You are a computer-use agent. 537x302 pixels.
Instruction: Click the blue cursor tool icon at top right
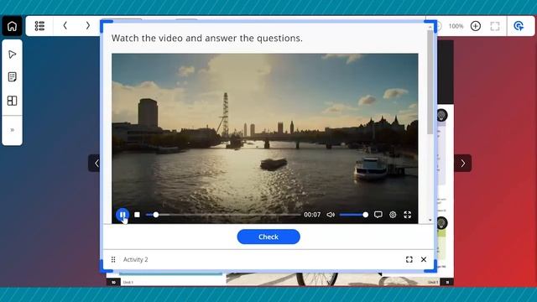click(519, 26)
